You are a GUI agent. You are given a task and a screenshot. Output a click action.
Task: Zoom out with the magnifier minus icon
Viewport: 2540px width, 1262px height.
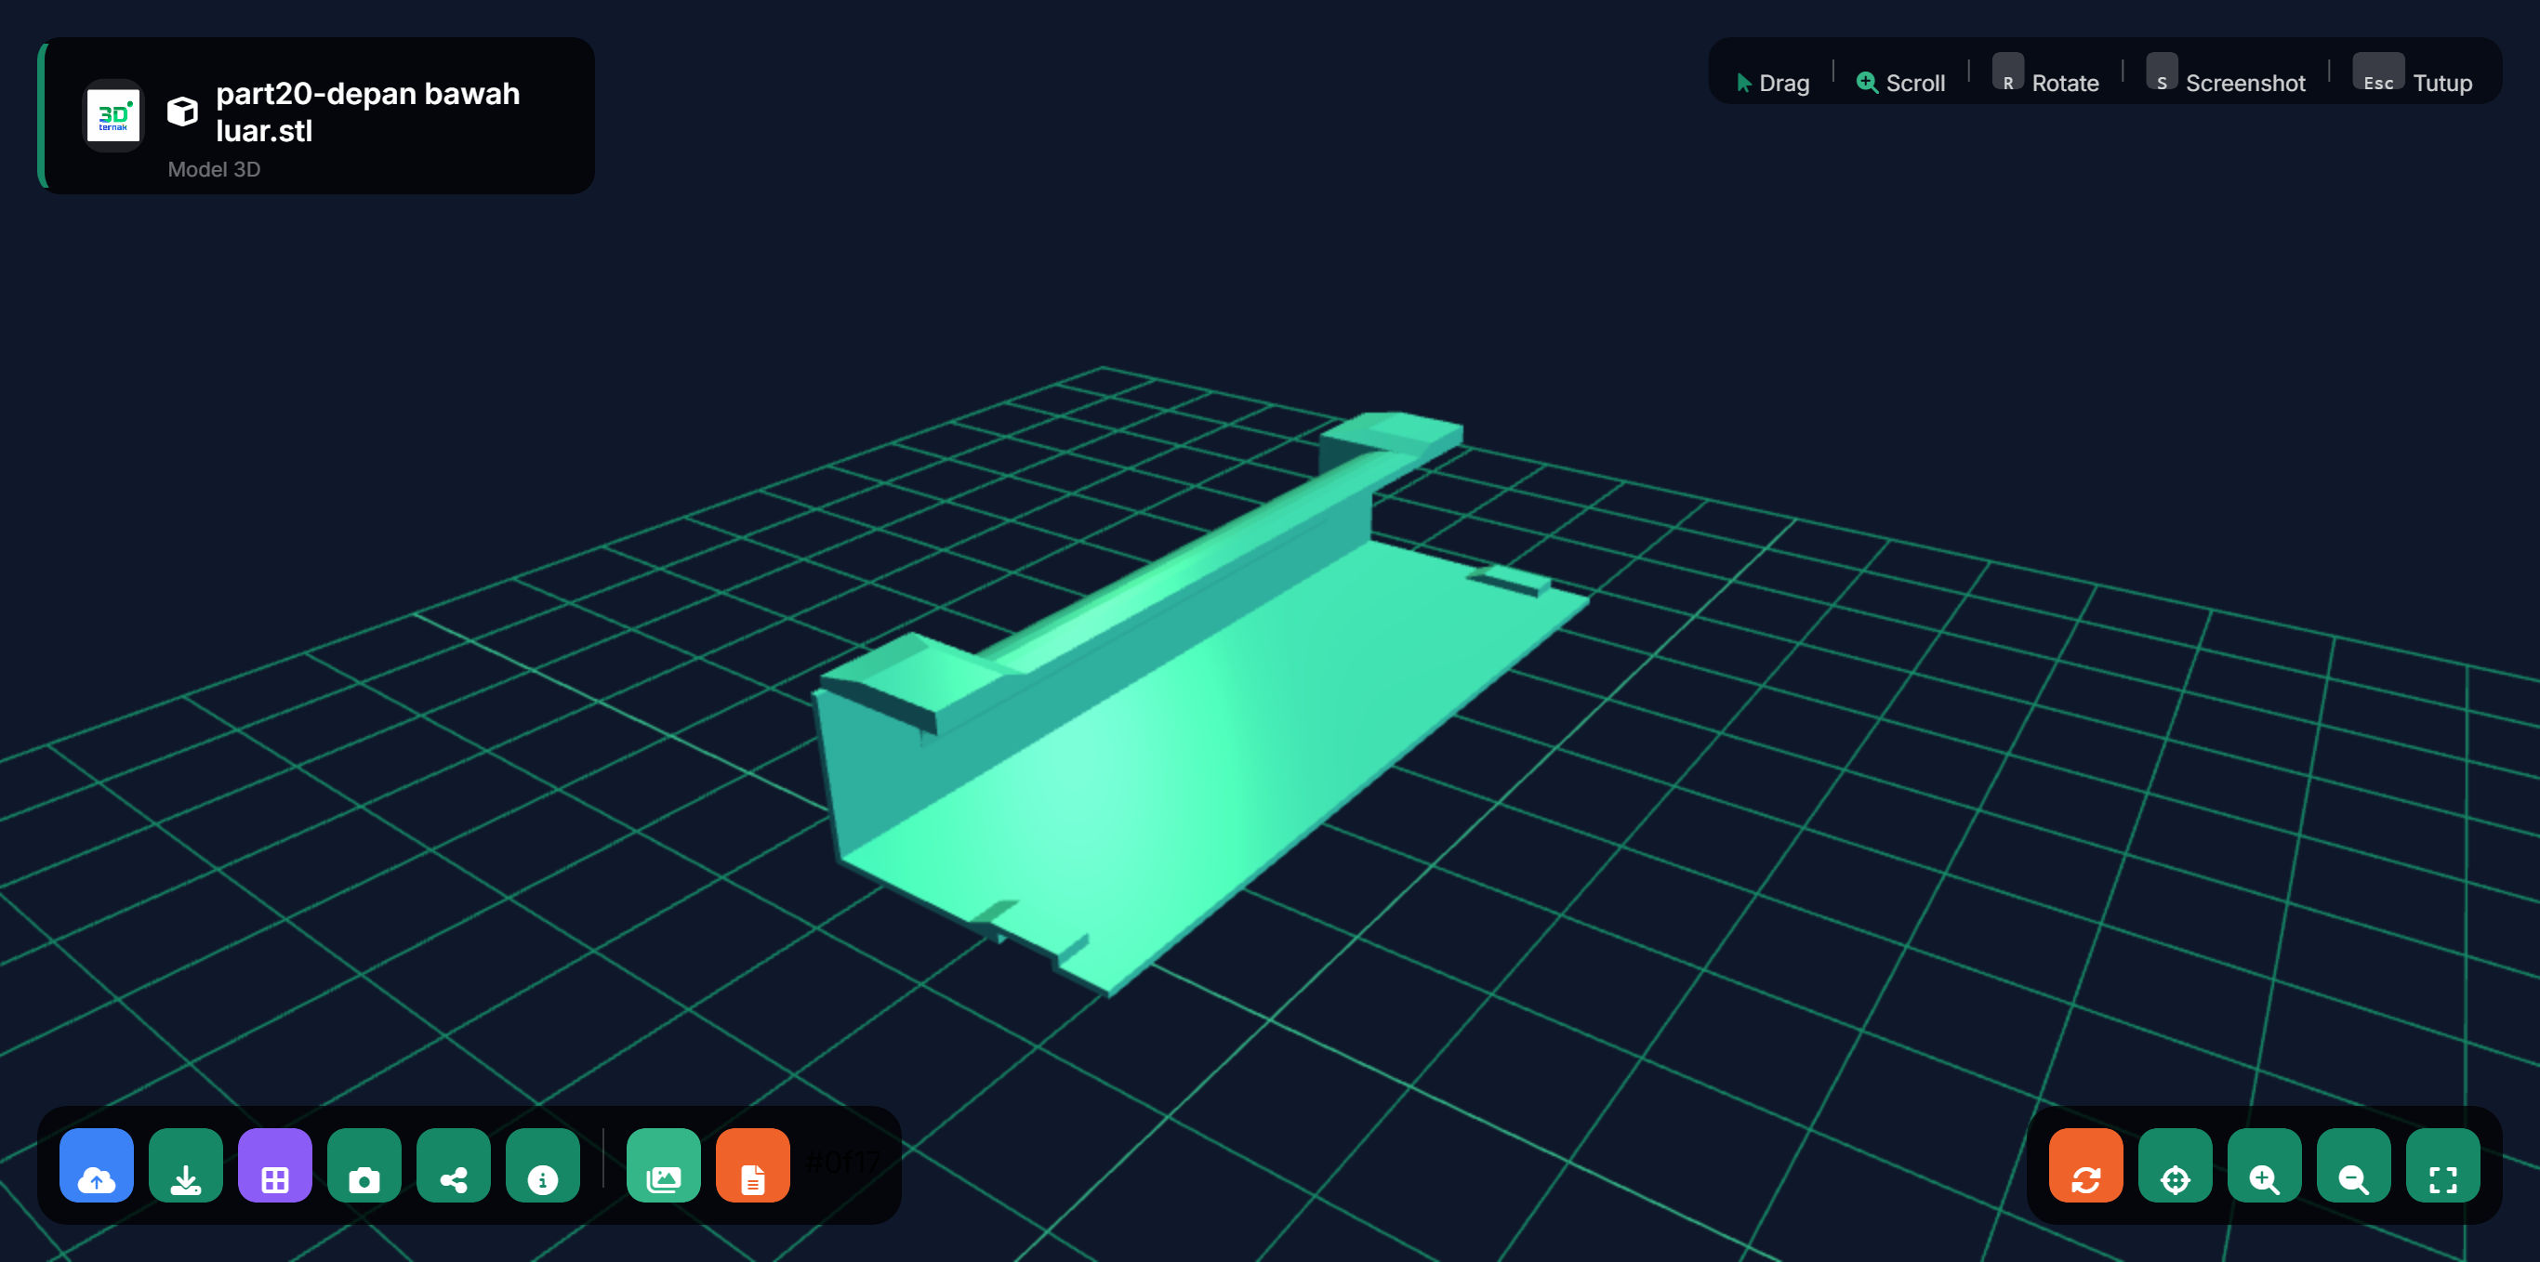(x=2354, y=1165)
